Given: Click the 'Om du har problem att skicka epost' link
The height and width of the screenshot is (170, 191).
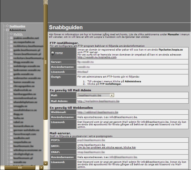Looking at the screenshot, I should [x=106, y=147].
